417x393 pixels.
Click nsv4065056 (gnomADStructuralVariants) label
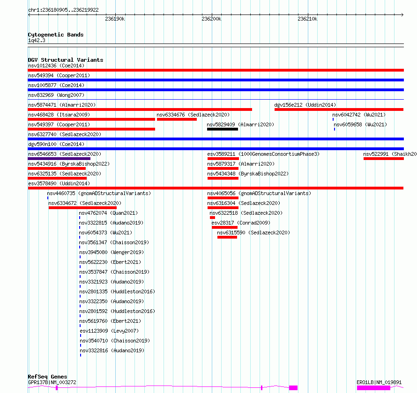tap(259, 193)
